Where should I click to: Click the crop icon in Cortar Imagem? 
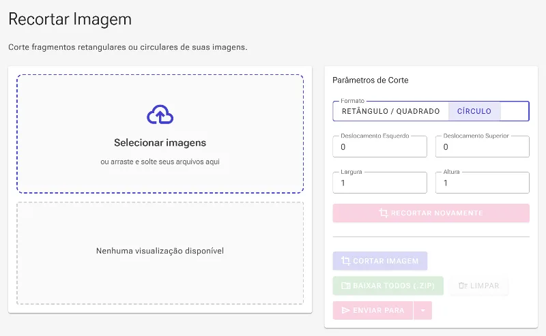point(345,261)
